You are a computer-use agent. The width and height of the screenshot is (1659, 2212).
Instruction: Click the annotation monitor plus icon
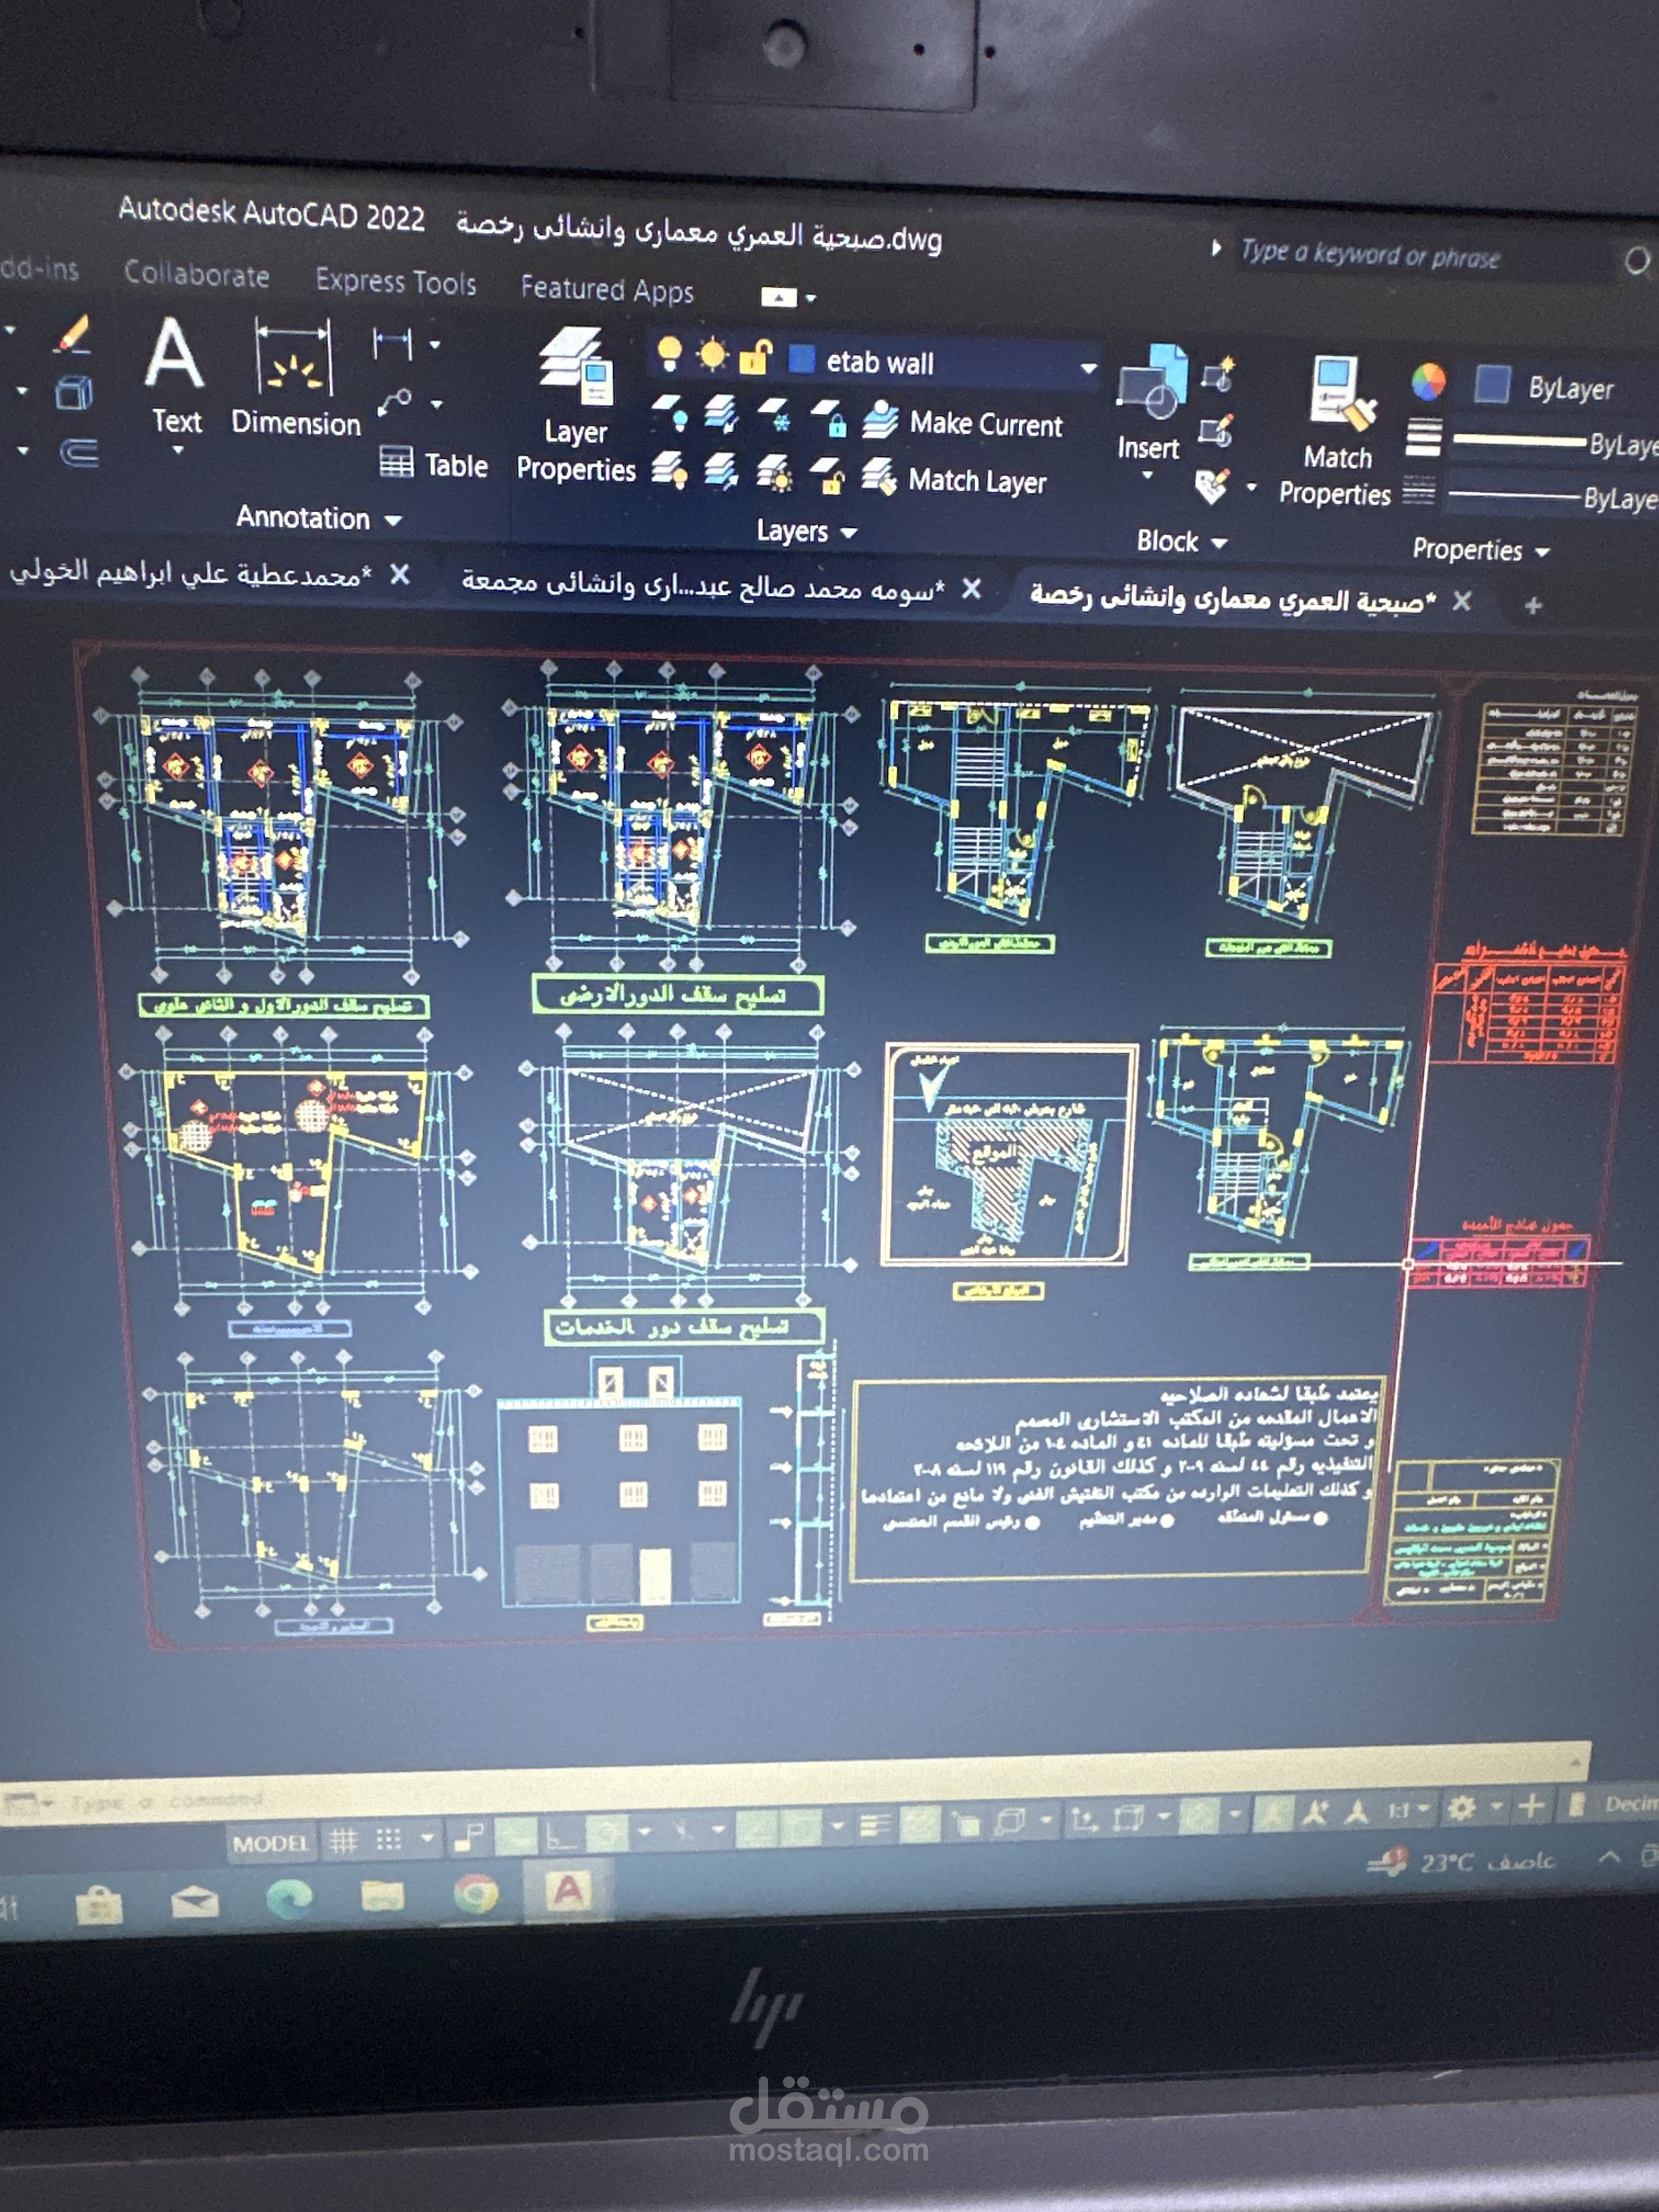[x=1530, y=1806]
